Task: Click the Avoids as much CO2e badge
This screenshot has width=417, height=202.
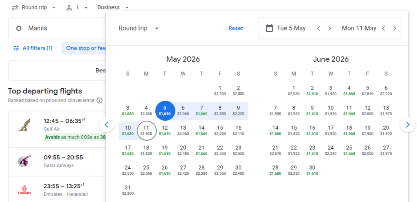Action: pos(75,137)
